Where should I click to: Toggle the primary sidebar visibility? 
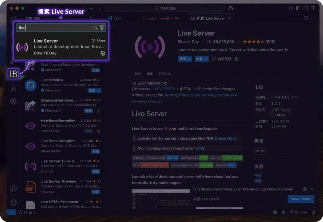tap(298, 8)
